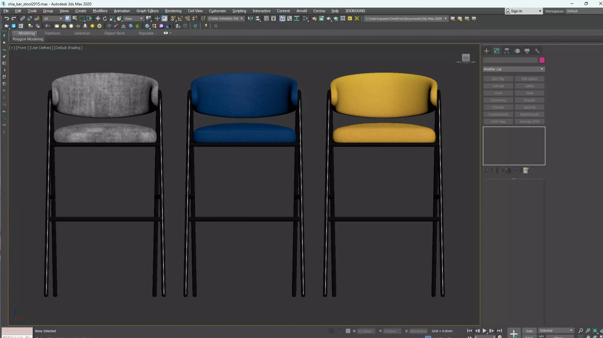Open the Corona menu

[x=319, y=11]
